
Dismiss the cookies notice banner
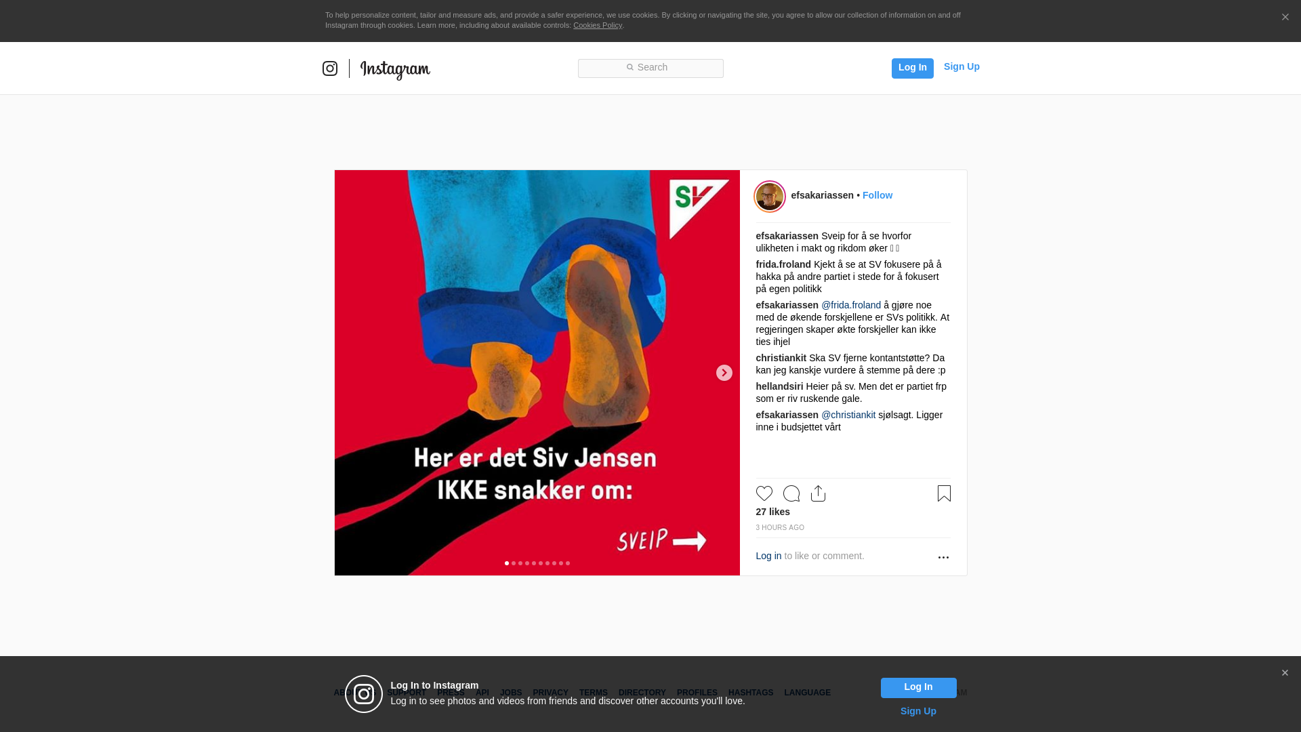tap(1285, 18)
